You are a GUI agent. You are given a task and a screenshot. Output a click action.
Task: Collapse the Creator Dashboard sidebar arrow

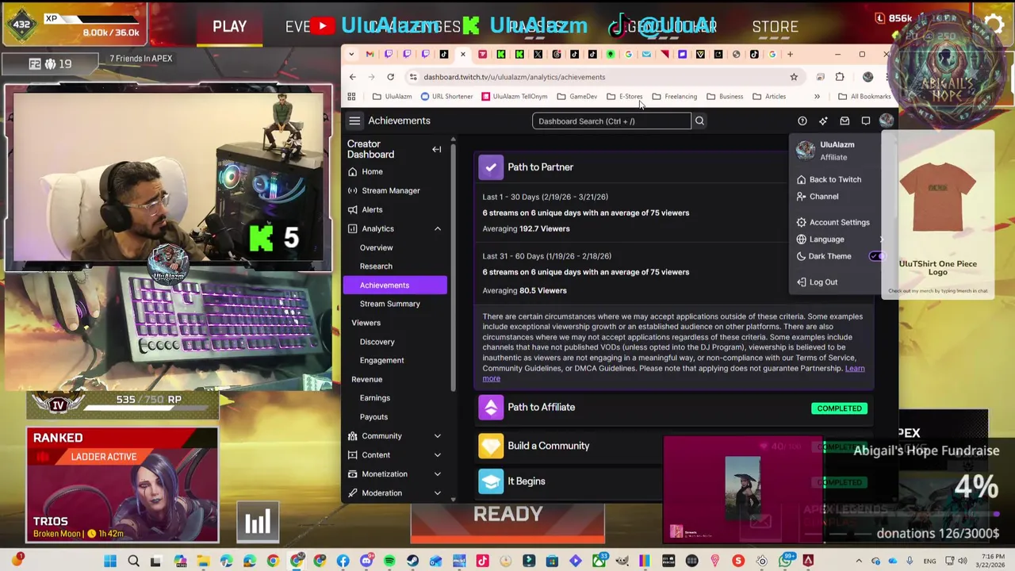tap(436, 149)
